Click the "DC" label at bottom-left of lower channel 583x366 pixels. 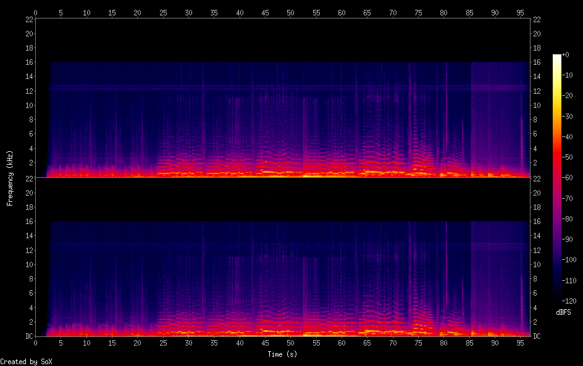coord(28,336)
